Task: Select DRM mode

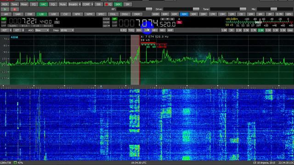Action: pos(137,14)
